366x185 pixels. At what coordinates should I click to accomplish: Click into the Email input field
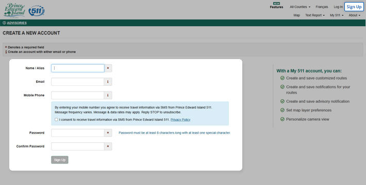(77, 82)
